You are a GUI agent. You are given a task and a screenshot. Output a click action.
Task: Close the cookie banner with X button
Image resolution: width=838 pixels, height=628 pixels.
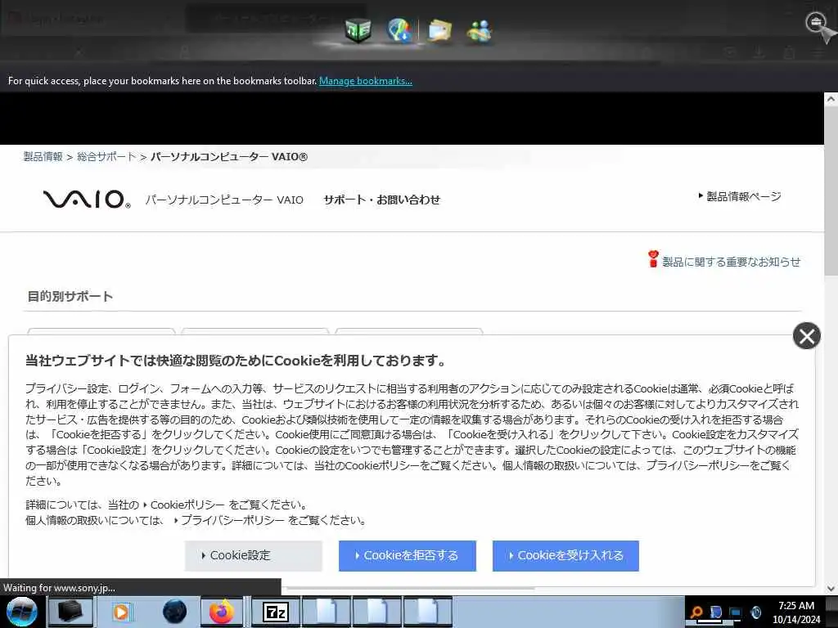pyautogui.click(x=806, y=336)
